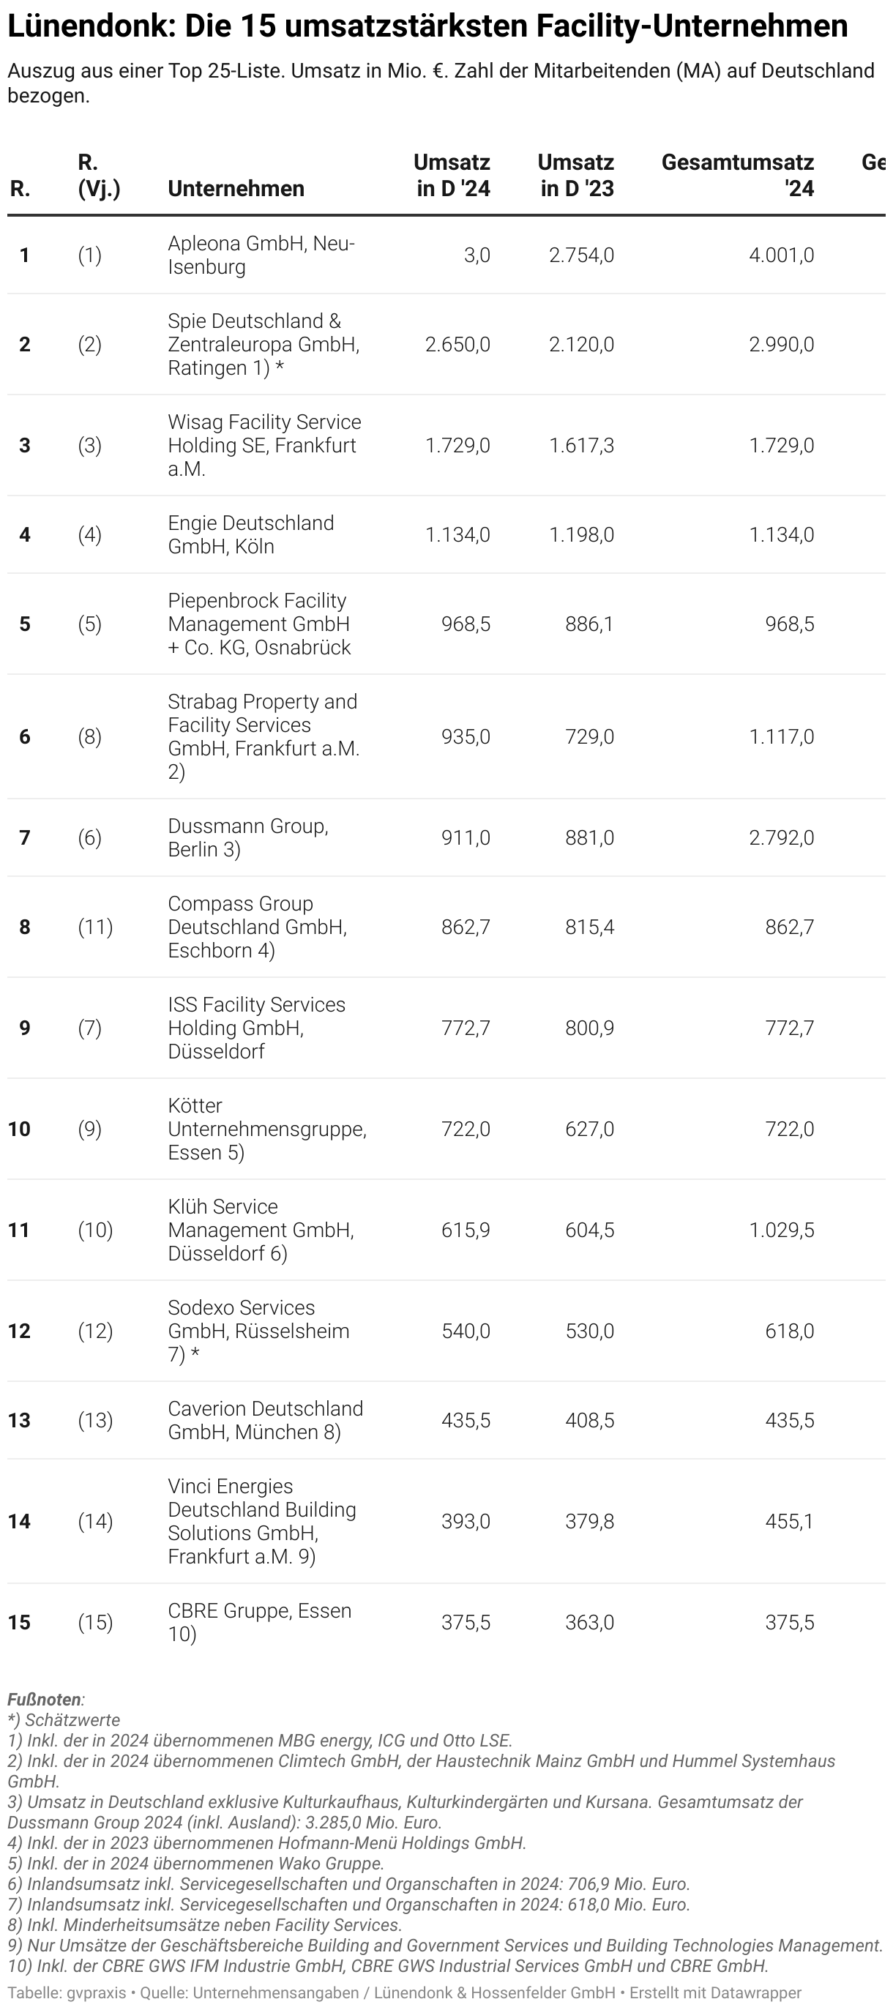
Task: Click the Spie Deutschland & Zentraleuropa row name
Action: pyautogui.click(x=263, y=344)
